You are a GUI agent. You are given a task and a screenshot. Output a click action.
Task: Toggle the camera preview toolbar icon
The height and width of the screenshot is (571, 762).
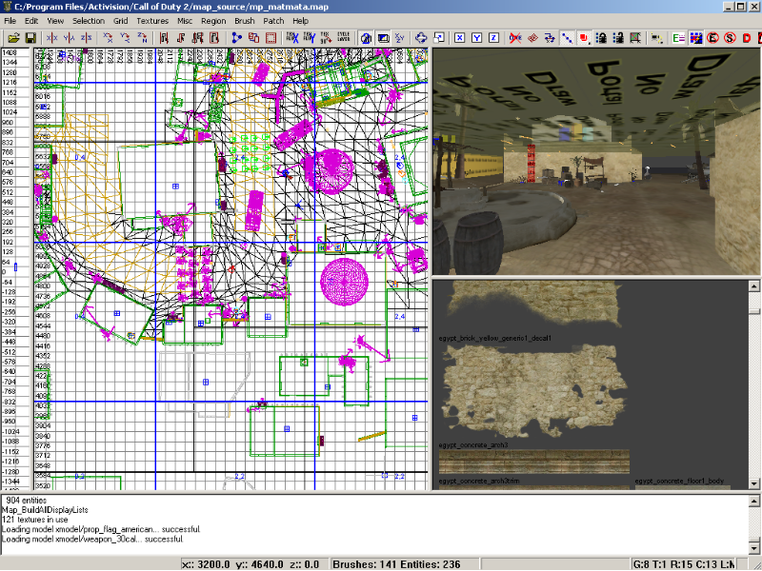366,38
